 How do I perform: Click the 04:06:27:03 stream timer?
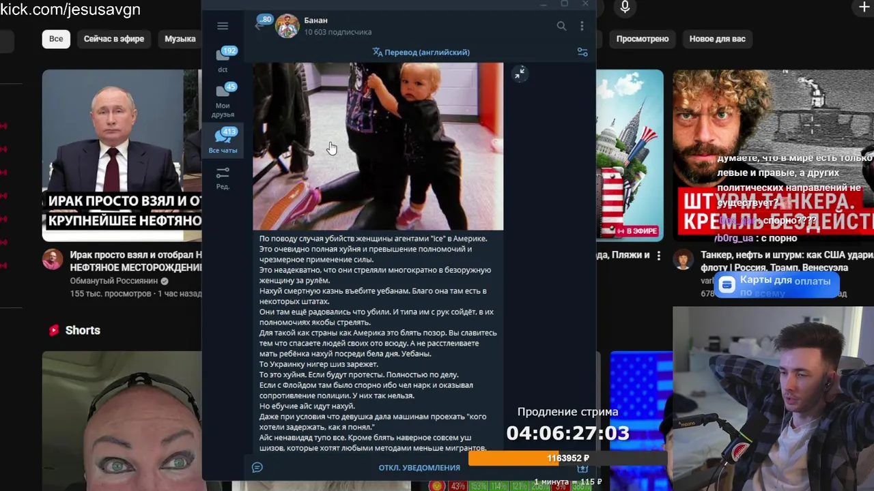click(x=567, y=432)
